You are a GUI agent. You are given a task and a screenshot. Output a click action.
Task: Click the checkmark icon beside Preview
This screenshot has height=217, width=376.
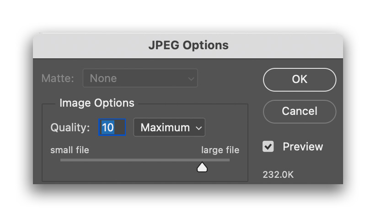tap(268, 146)
